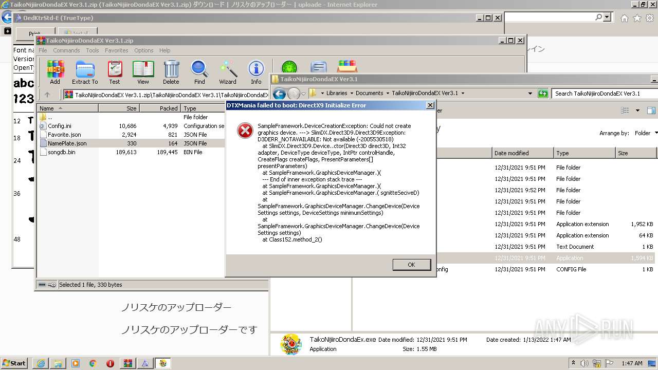Open WinRAR Favorites menu
The width and height of the screenshot is (658, 370).
117,50
